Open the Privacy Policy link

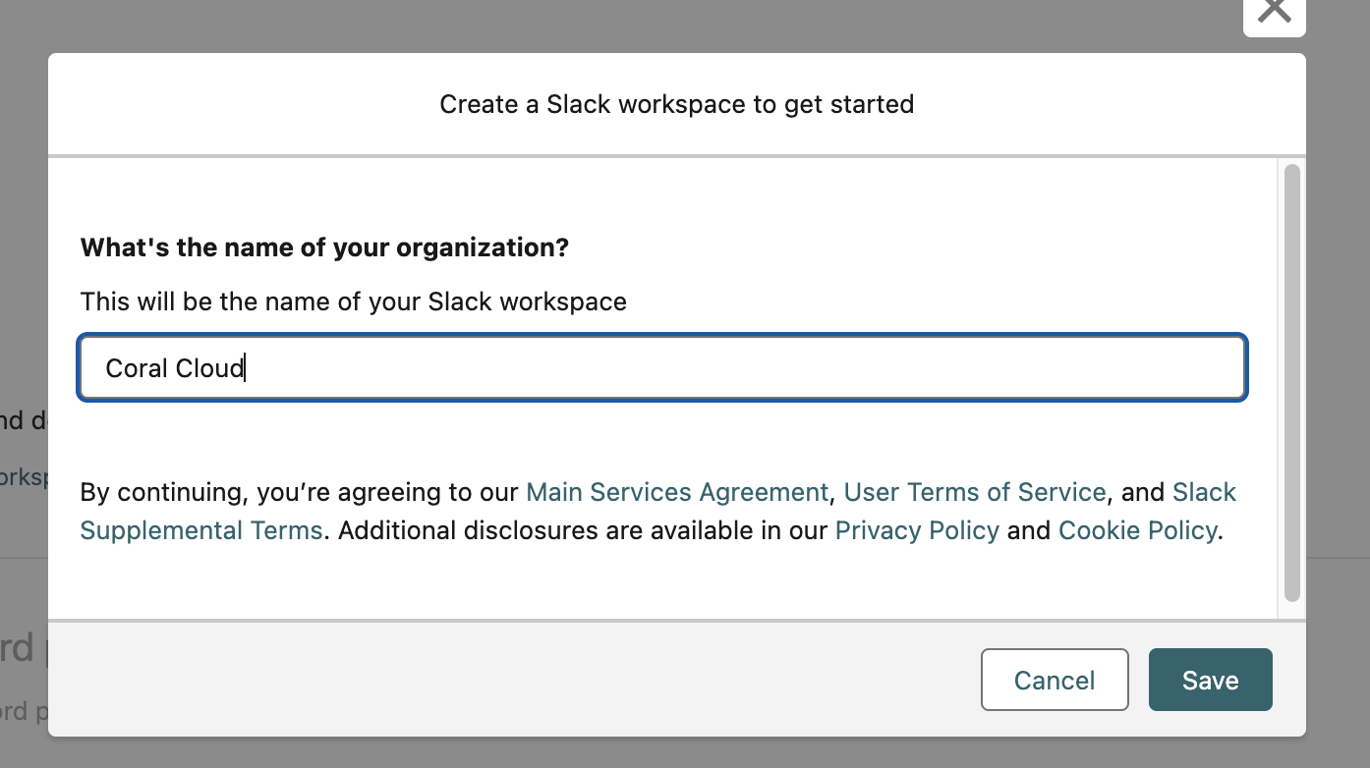917,531
